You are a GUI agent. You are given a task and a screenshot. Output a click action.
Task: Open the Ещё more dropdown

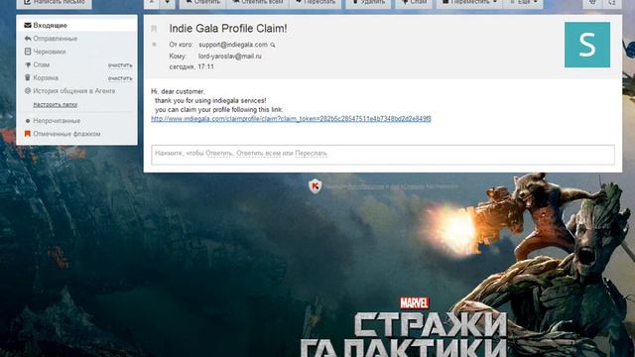[523, 3]
